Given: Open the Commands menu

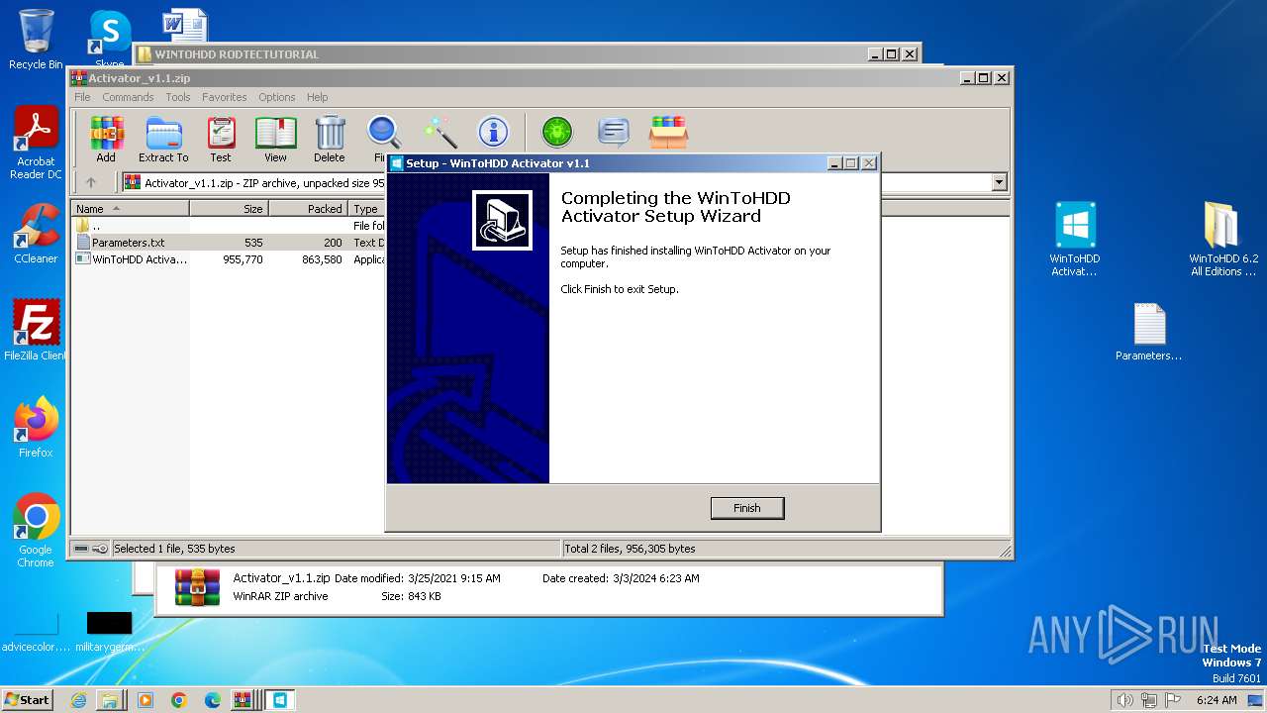Looking at the screenshot, I should click(128, 97).
